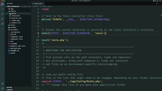Open .htaccess file in Explorer
Viewport: 162px width, 91px height.
(x=15, y=16)
